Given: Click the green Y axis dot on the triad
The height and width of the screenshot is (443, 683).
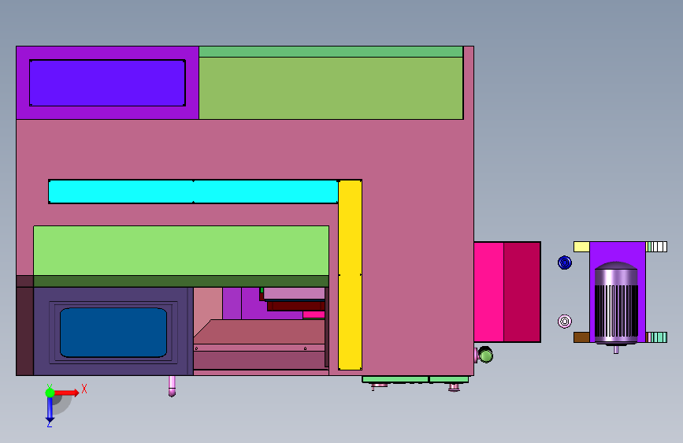Looking at the screenshot, I should pos(50,393).
